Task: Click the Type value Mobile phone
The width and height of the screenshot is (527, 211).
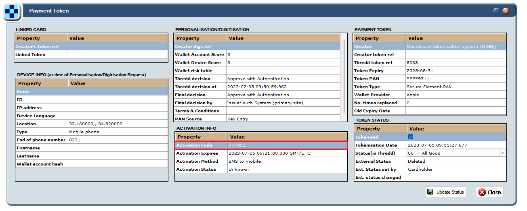Action: click(84, 132)
